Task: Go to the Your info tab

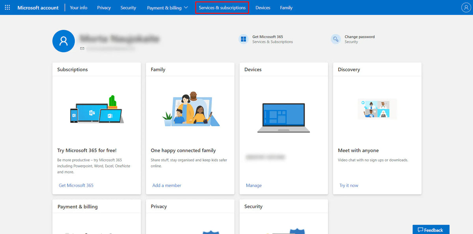Action: click(x=78, y=7)
